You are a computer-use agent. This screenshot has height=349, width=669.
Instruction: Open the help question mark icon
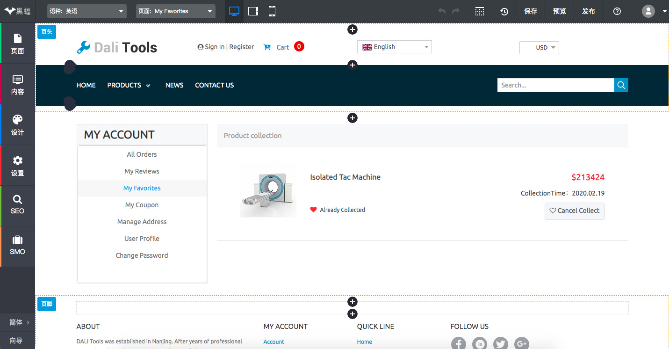(617, 11)
